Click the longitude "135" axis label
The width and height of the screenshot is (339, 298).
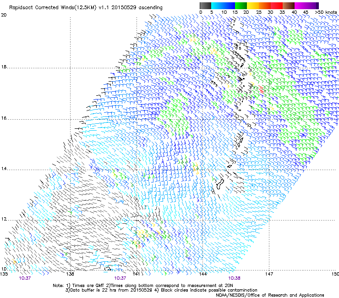tap(4, 274)
